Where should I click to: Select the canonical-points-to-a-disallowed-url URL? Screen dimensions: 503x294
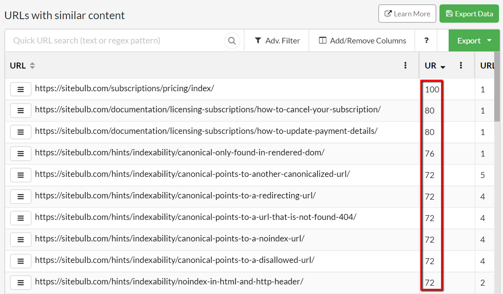pyautogui.click(x=175, y=260)
